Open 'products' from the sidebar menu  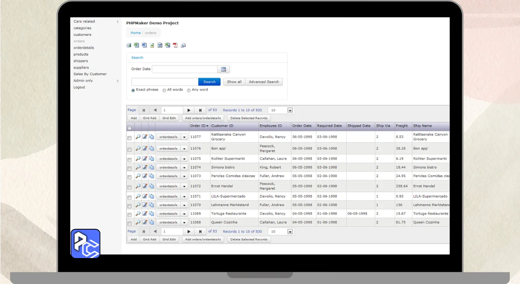click(81, 54)
